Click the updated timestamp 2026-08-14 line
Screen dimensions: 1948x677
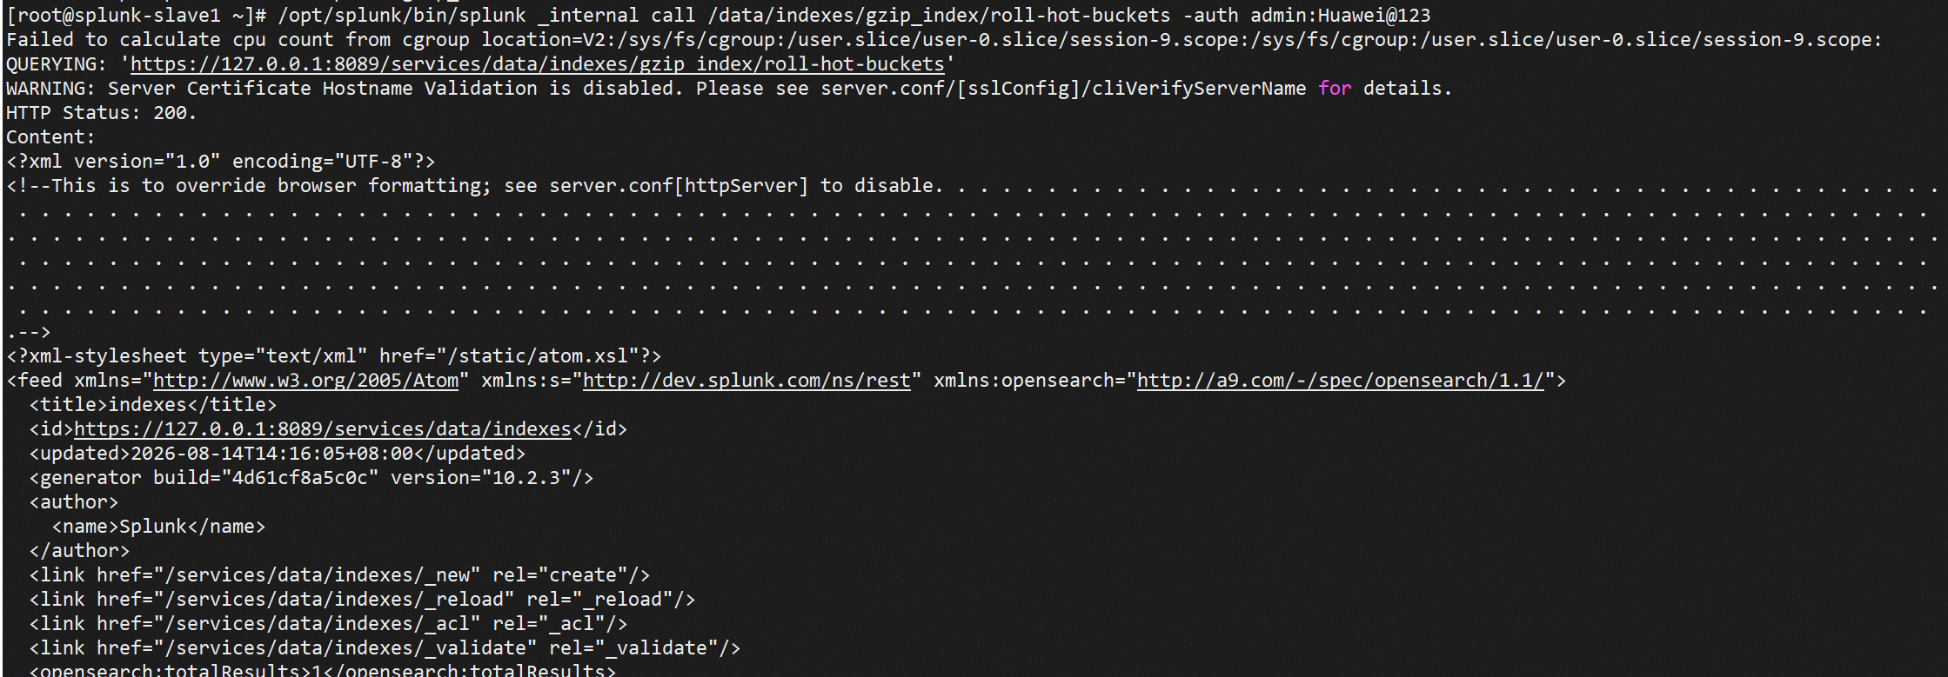[278, 454]
